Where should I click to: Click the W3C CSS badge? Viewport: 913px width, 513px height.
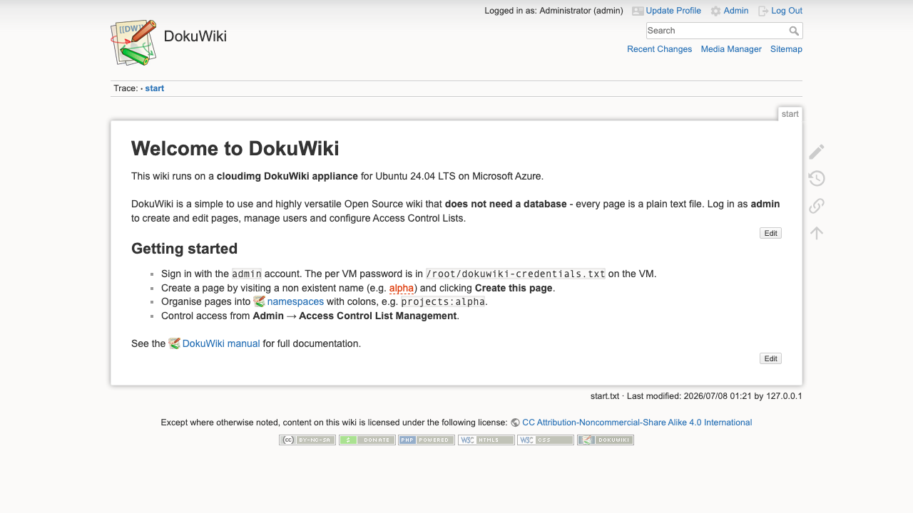pyautogui.click(x=546, y=440)
